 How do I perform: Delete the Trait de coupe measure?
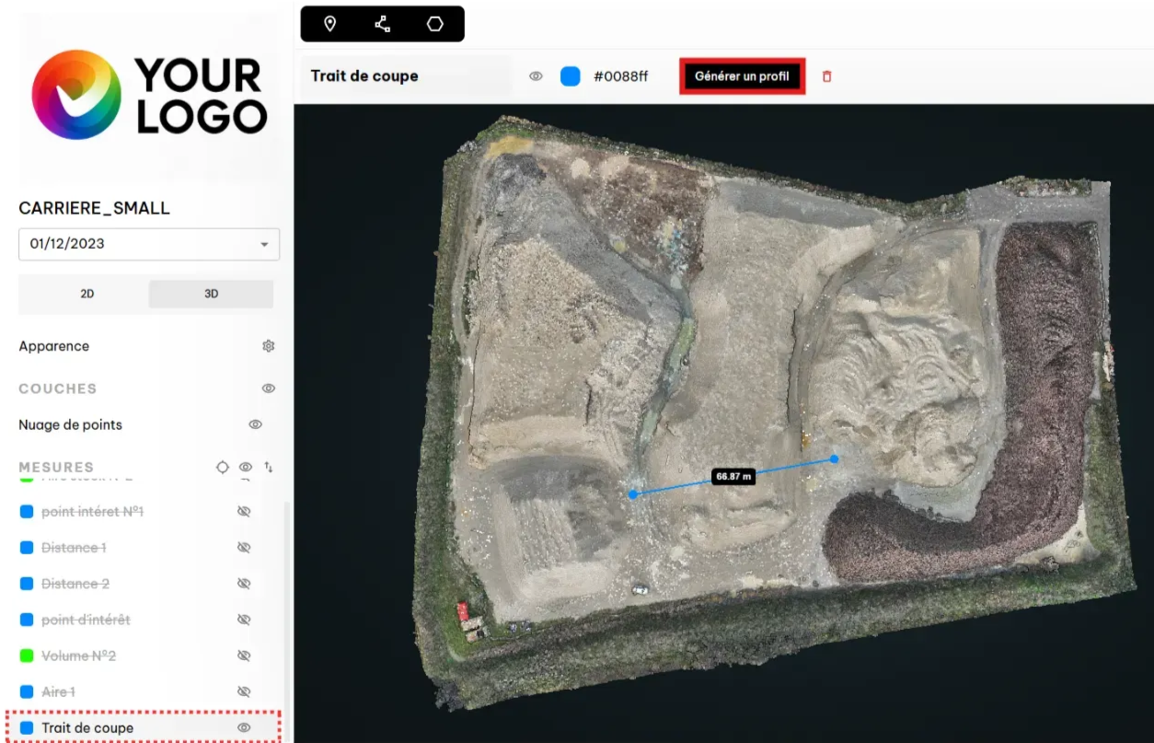point(826,76)
